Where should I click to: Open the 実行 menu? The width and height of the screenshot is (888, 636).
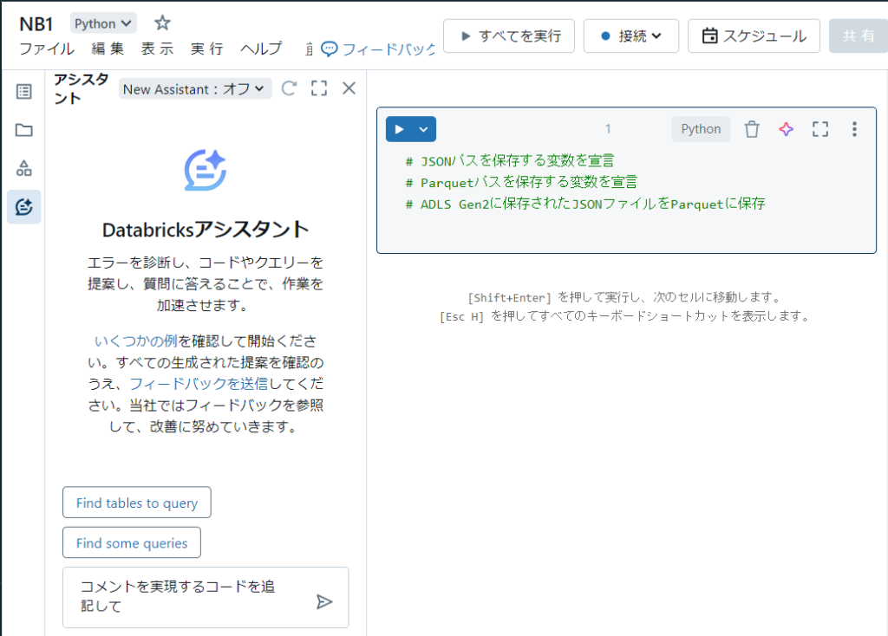click(x=206, y=49)
